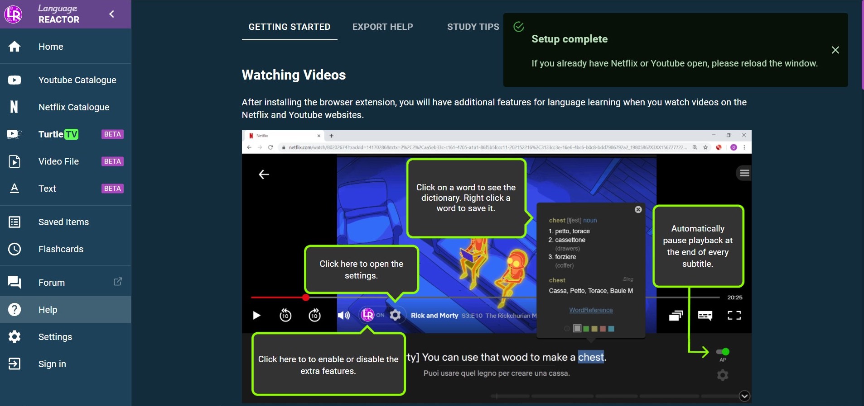Switch to the Export Help tab
This screenshot has height=406, width=864.
tap(382, 27)
